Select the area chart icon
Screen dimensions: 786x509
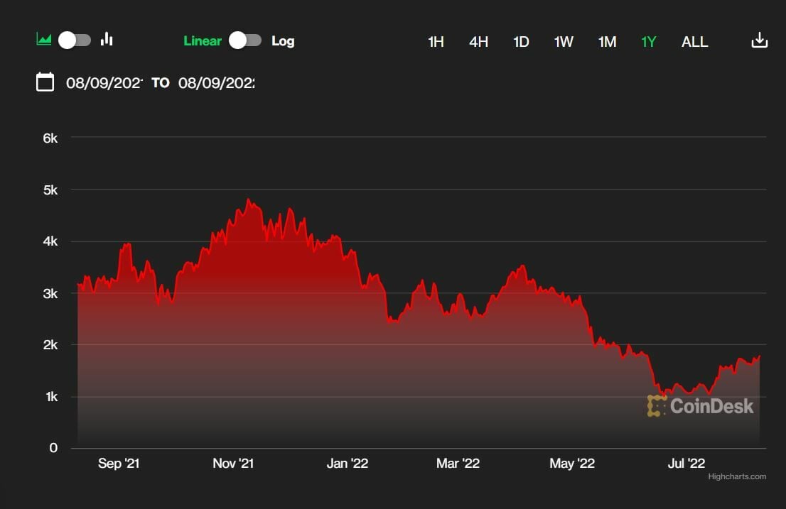point(44,39)
